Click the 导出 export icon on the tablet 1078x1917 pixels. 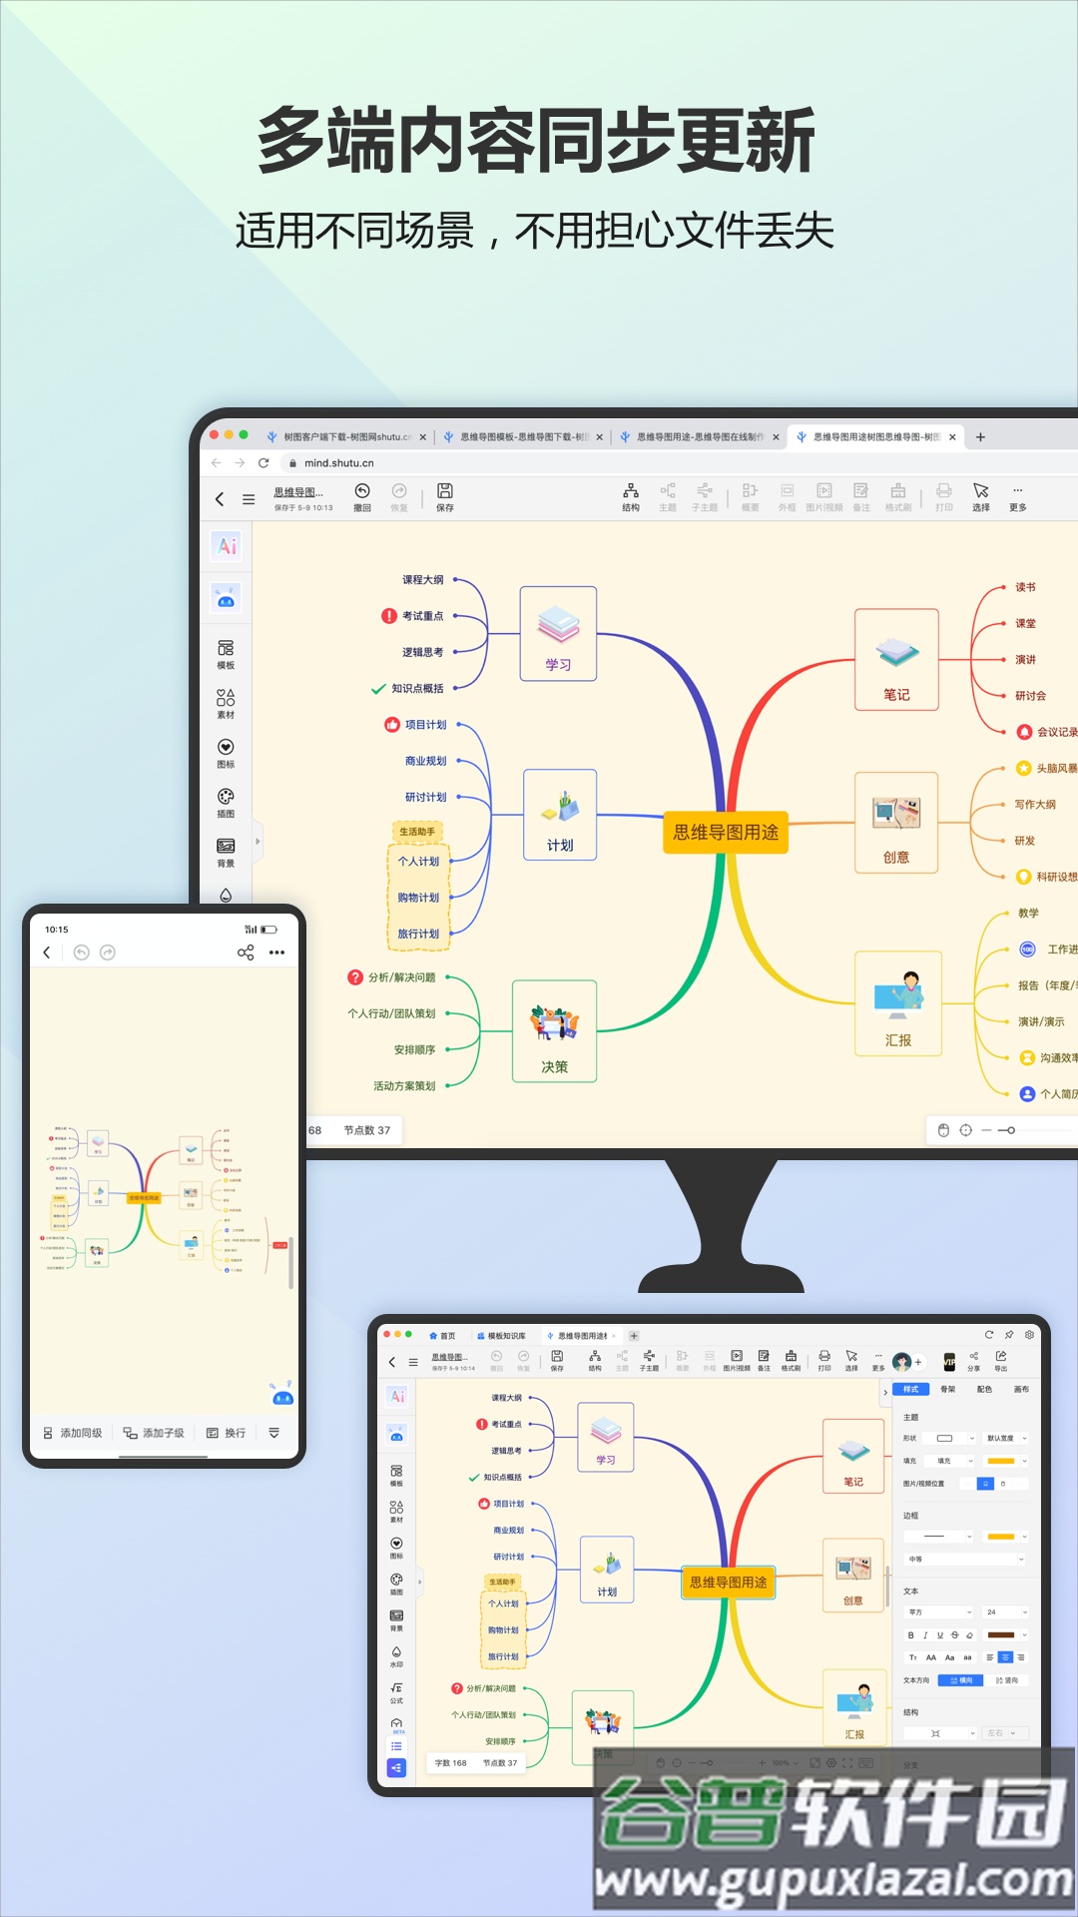[x=1000, y=1361]
